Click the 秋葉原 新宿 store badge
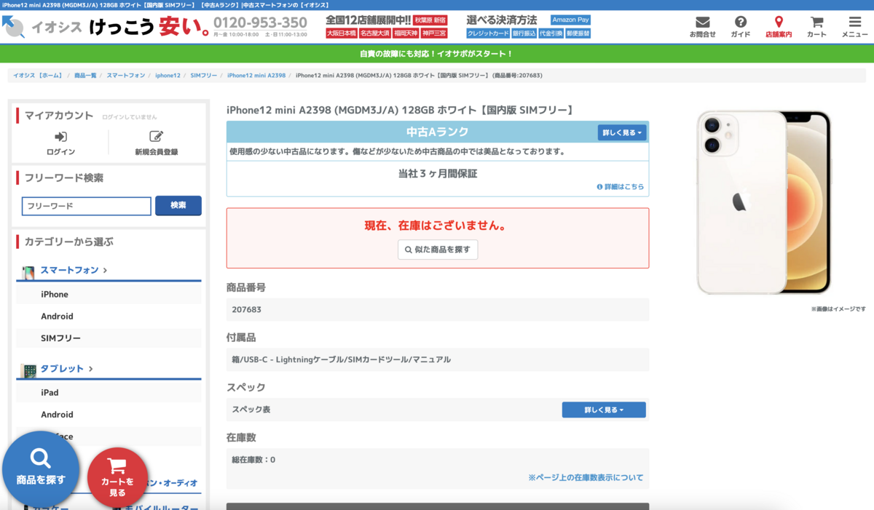The width and height of the screenshot is (874, 510). click(430, 20)
